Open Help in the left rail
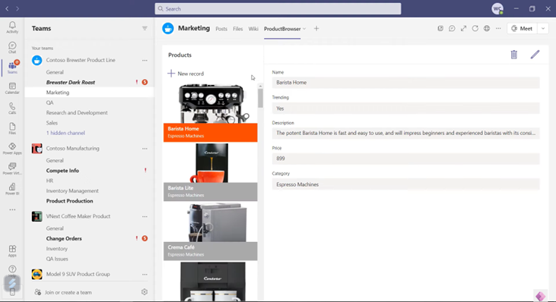 pos(12,271)
